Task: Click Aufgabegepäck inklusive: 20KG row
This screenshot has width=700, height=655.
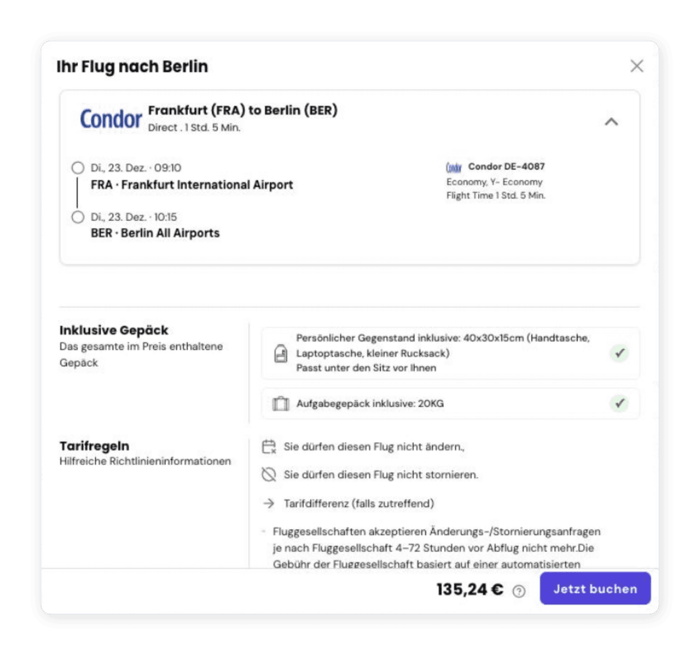Action: tap(450, 403)
